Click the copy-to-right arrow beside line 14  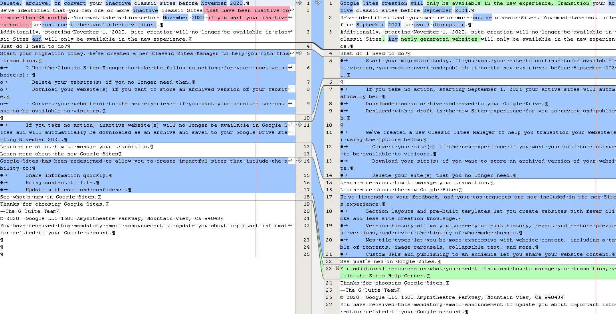298,161
